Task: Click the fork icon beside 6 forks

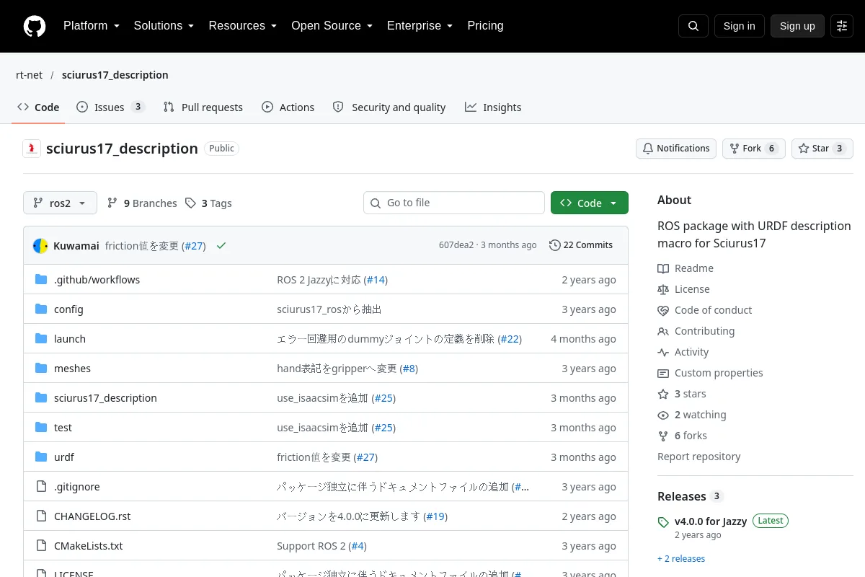Action: point(663,436)
